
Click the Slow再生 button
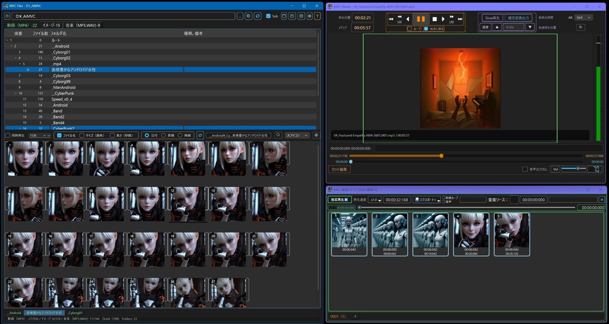pos(492,18)
